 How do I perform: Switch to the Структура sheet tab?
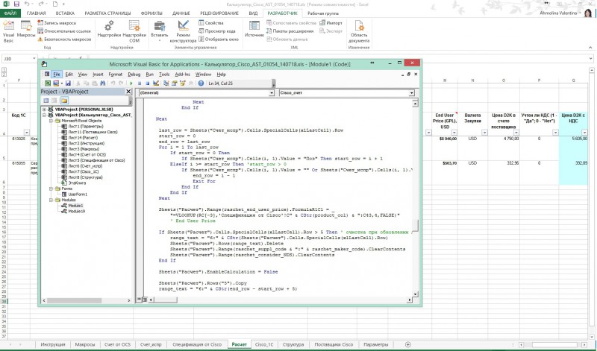point(293,345)
